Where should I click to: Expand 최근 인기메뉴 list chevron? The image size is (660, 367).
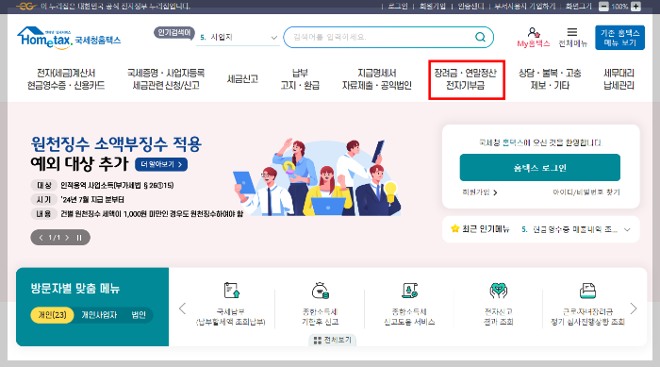click(x=627, y=229)
